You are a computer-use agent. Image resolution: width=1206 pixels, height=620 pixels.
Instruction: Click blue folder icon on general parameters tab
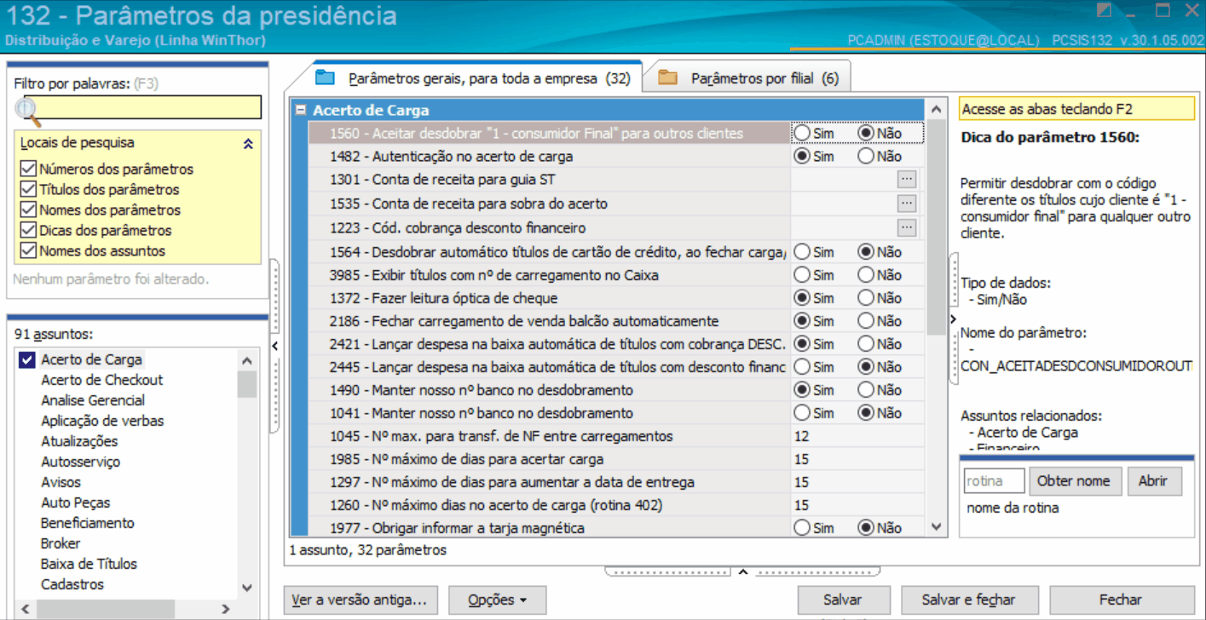pyautogui.click(x=325, y=78)
